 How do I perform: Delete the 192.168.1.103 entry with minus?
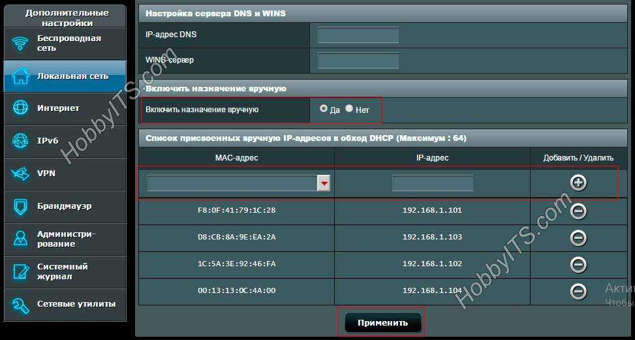tap(578, 238)
